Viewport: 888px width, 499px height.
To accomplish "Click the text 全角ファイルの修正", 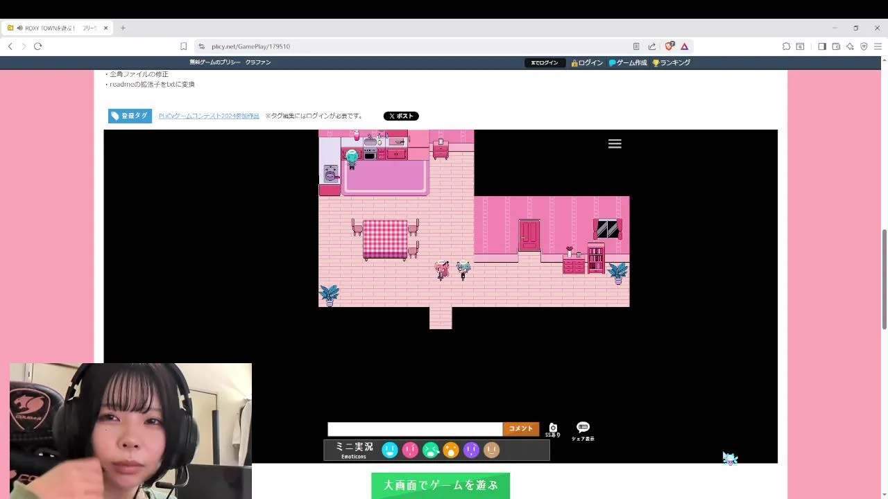I will (x=139, y=74).
